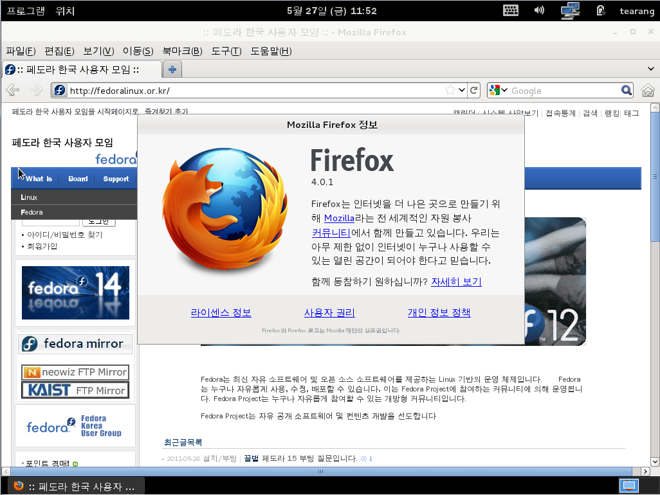Select Linux in the dropdown submenu
Image resolution: width=660 pixels, height=495 pixels.
tap(74, 197)
